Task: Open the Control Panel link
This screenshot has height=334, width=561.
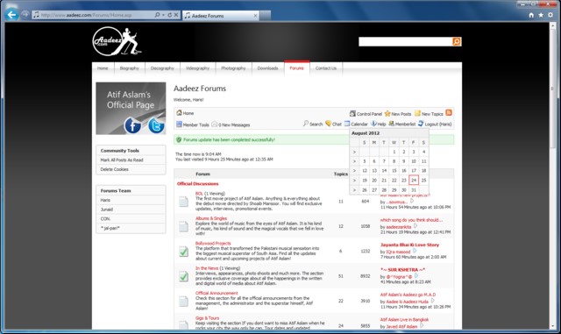Action: (x=366, y=114)
